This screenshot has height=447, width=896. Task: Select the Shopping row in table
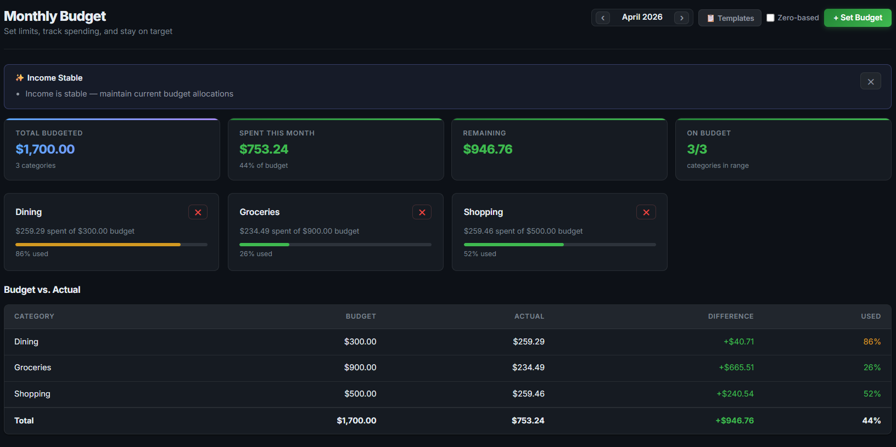tap(447, 394)
